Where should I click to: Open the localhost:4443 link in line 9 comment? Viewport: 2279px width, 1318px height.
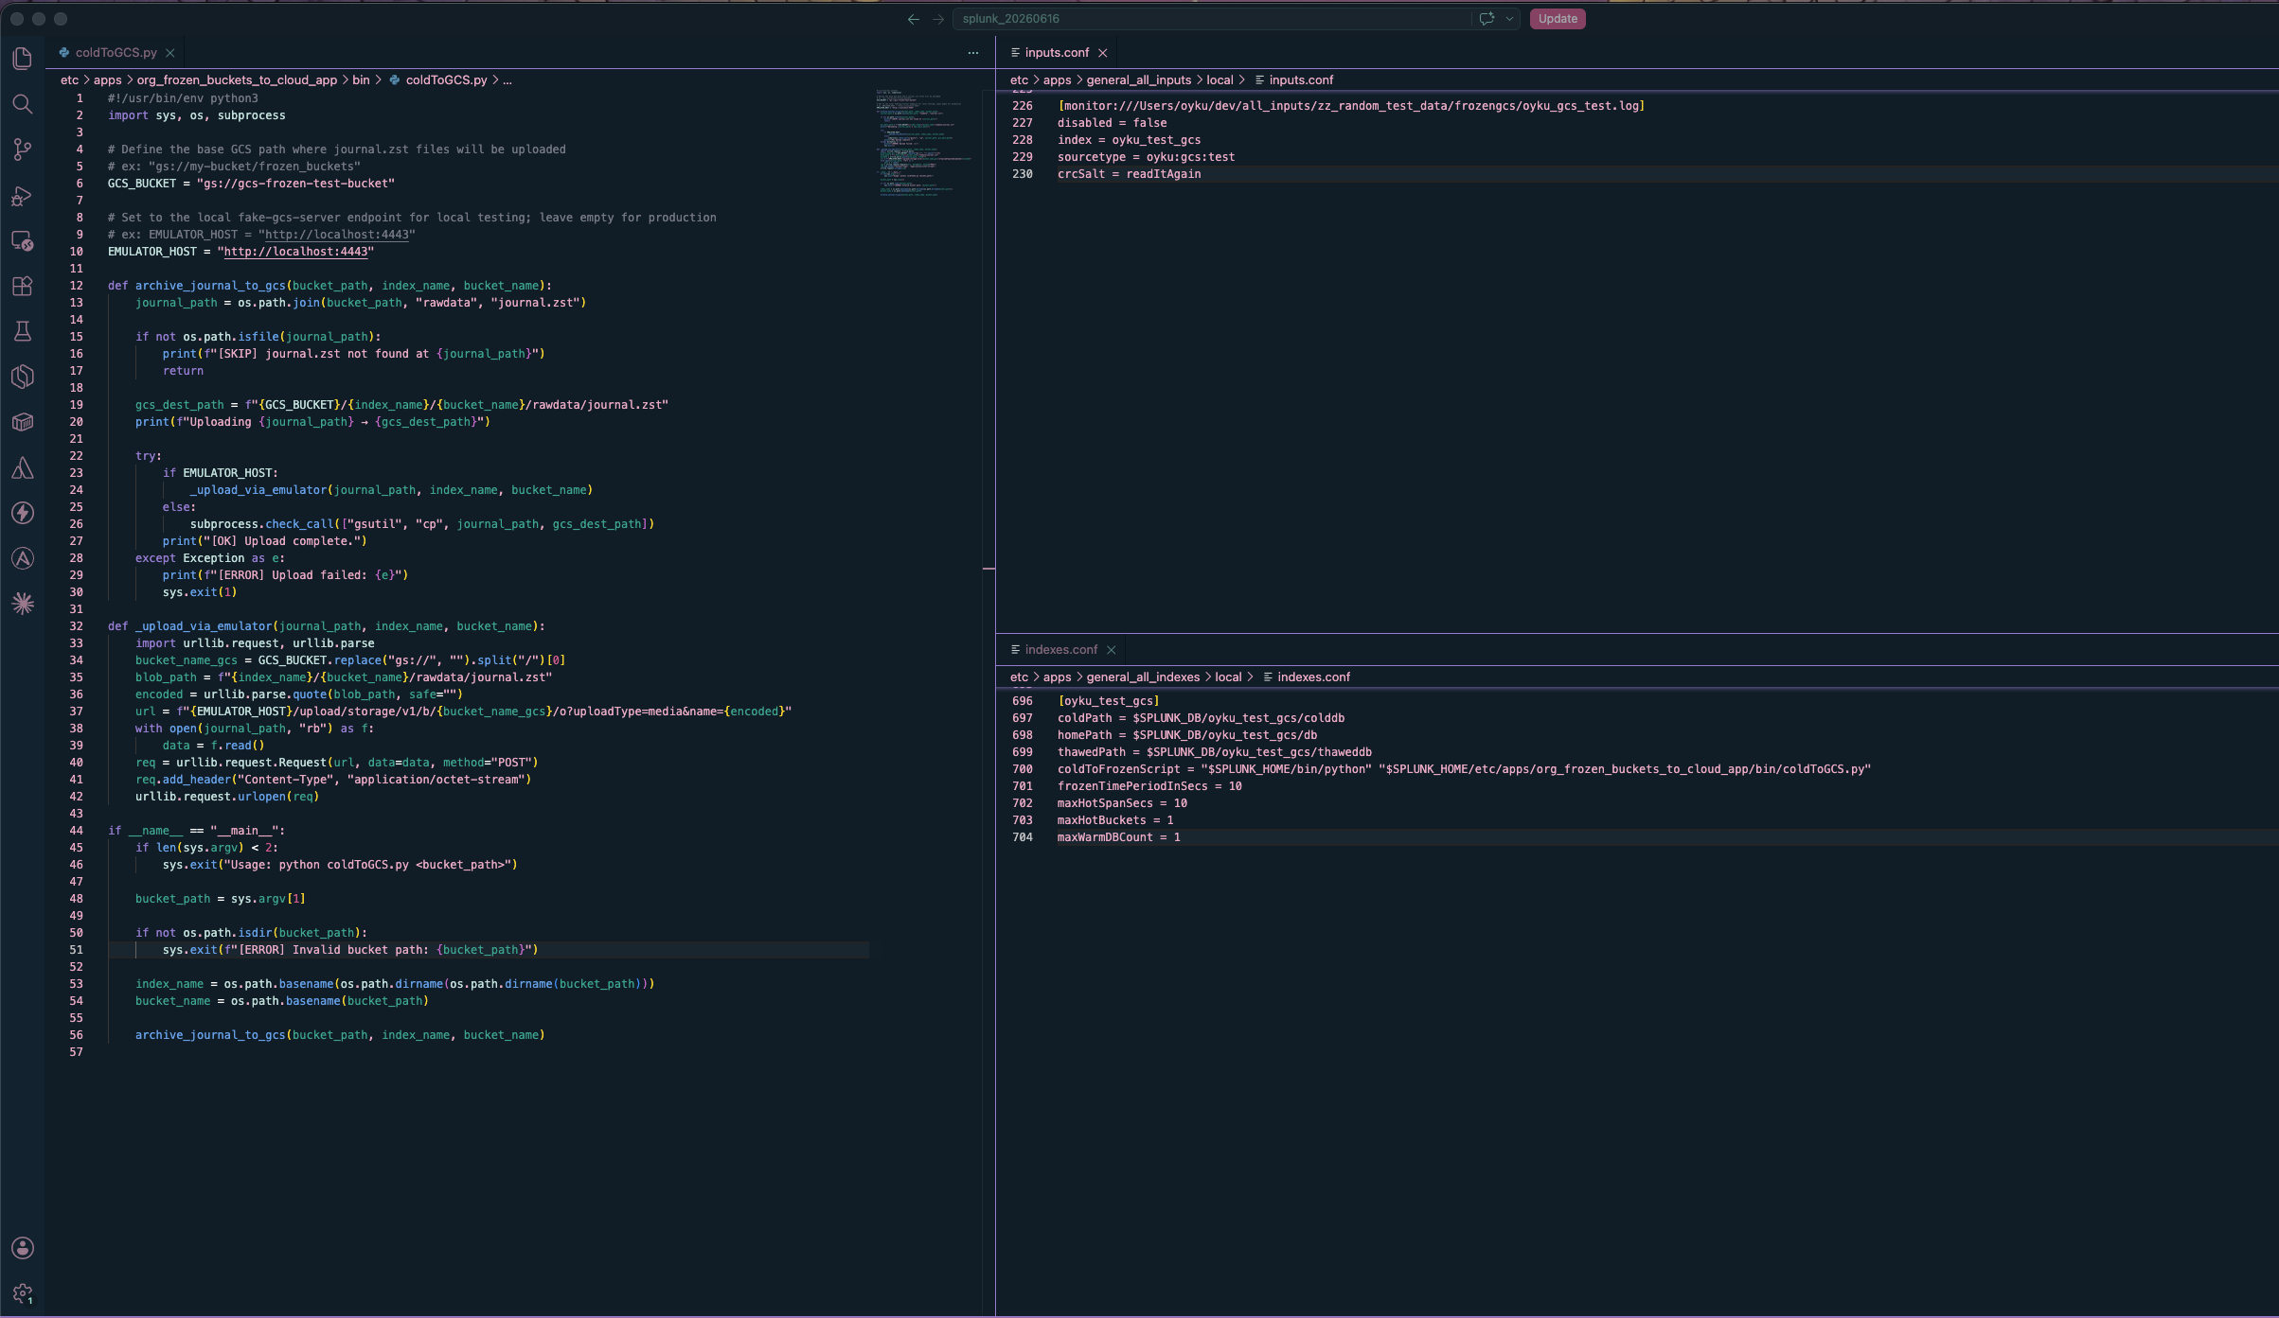[336, 235]
